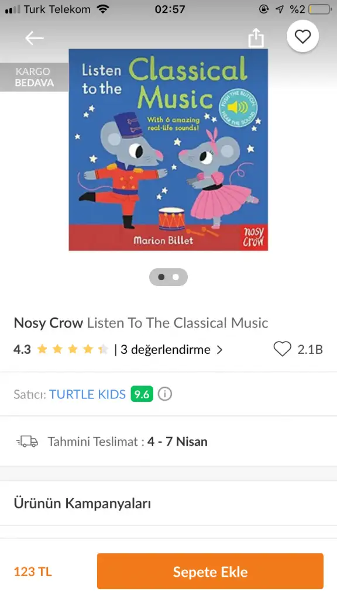
Task: Open the 3 değerlendirme reviews chevron
Action: (x=219, y=350)
